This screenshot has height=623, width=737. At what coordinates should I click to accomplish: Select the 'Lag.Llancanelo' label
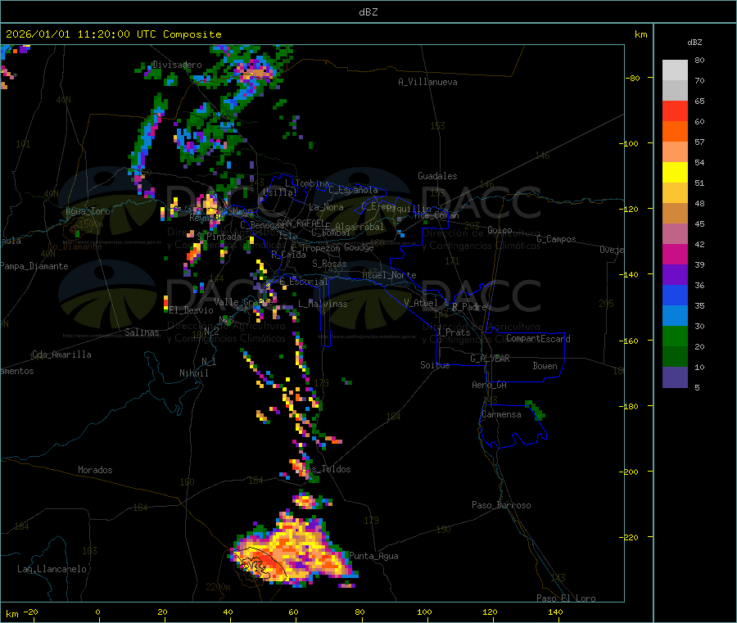coord(52,569)
